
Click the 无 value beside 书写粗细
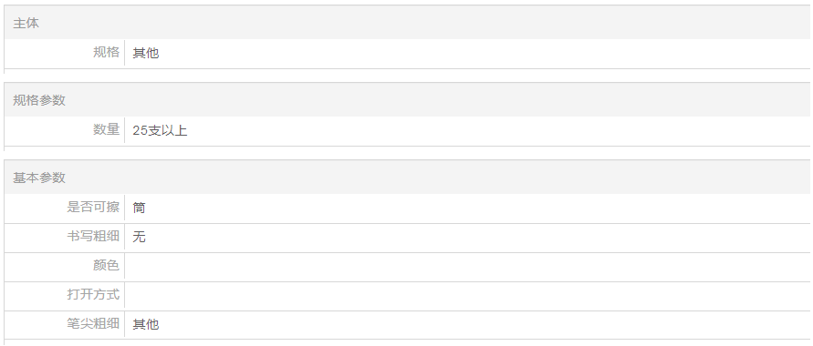click(139, 237)
